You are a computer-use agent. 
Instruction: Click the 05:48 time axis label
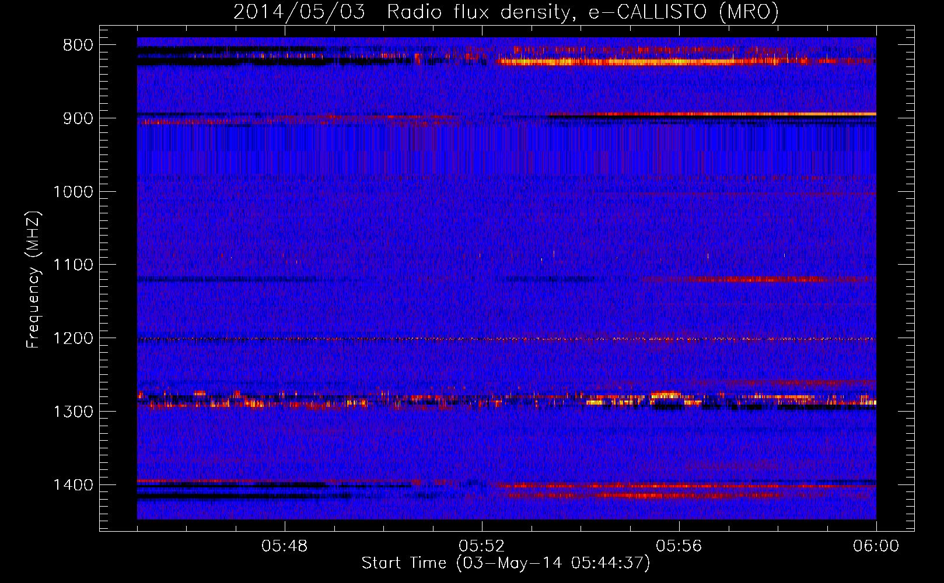point(285,546)
